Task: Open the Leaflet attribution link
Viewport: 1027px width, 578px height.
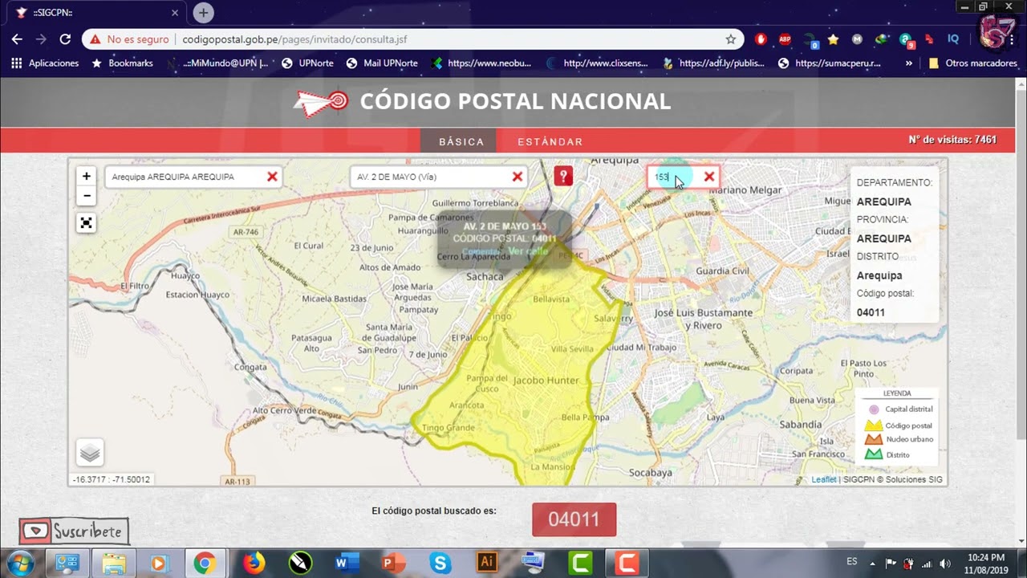Action: (x=823, y=480)
